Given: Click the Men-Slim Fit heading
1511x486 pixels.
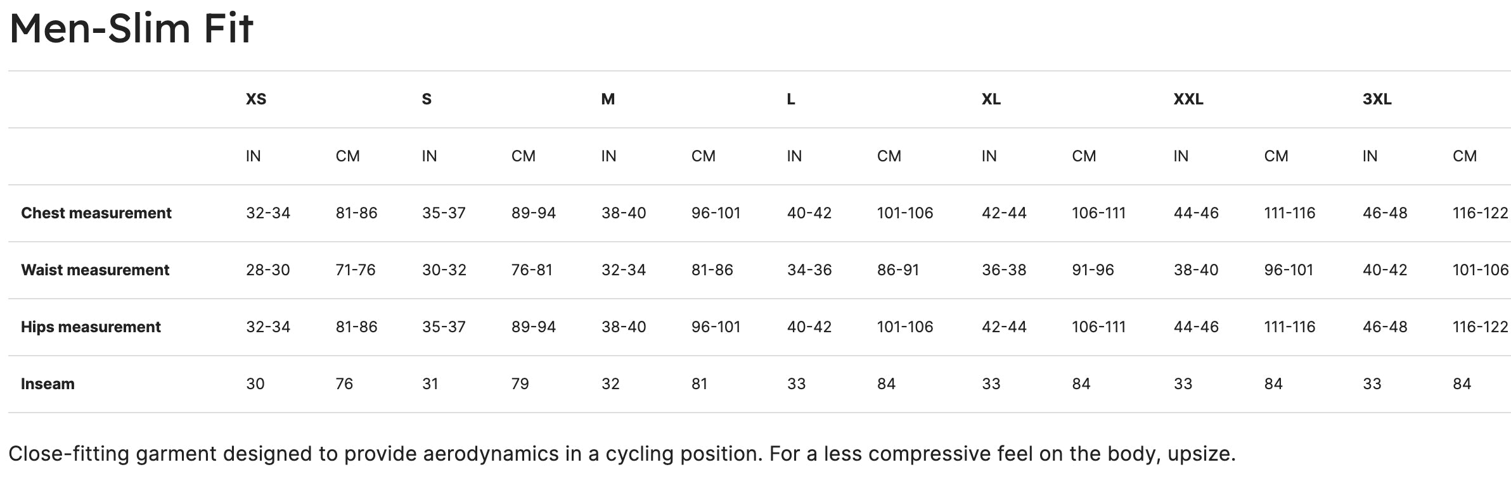Looking at the screenshot, I should pyautogui.click(x=131, y=29).
